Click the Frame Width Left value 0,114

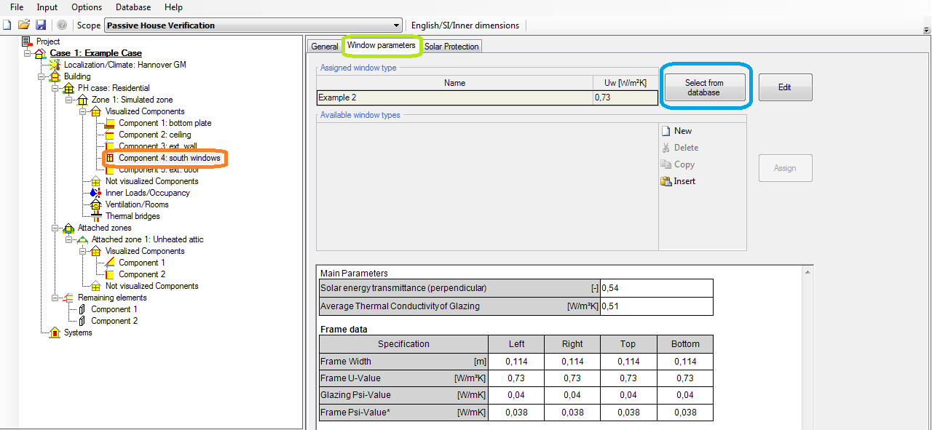coord(516,362)
